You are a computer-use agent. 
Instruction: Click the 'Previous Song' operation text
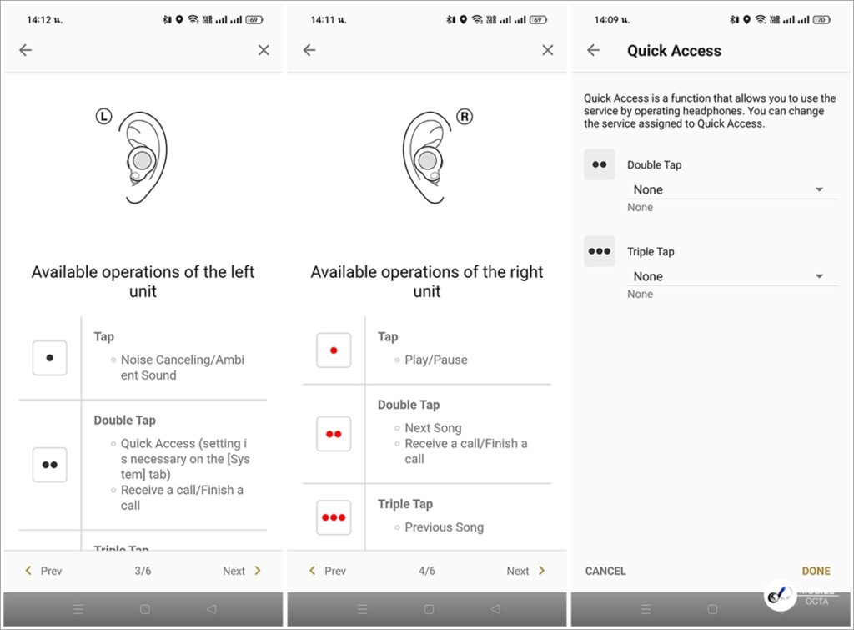pos(444,527)
